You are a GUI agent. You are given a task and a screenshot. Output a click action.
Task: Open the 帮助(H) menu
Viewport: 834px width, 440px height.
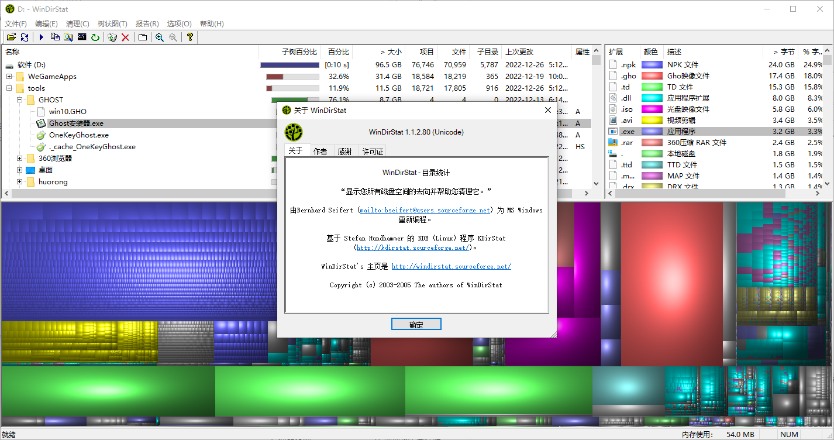coord(212,24)
